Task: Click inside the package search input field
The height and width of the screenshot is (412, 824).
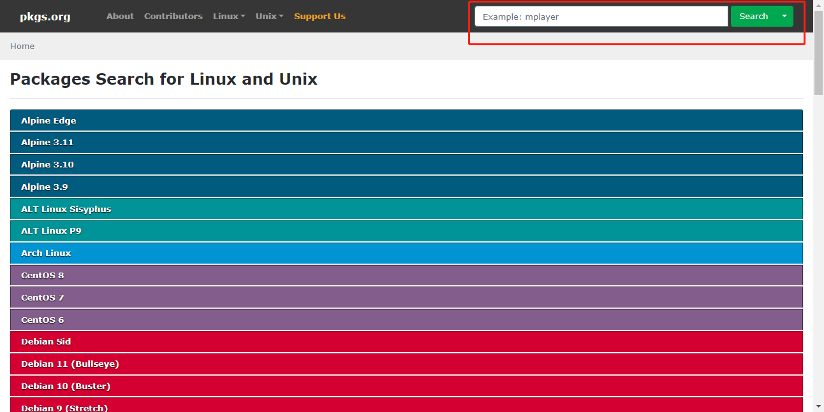Action: [x=600, y=16]
